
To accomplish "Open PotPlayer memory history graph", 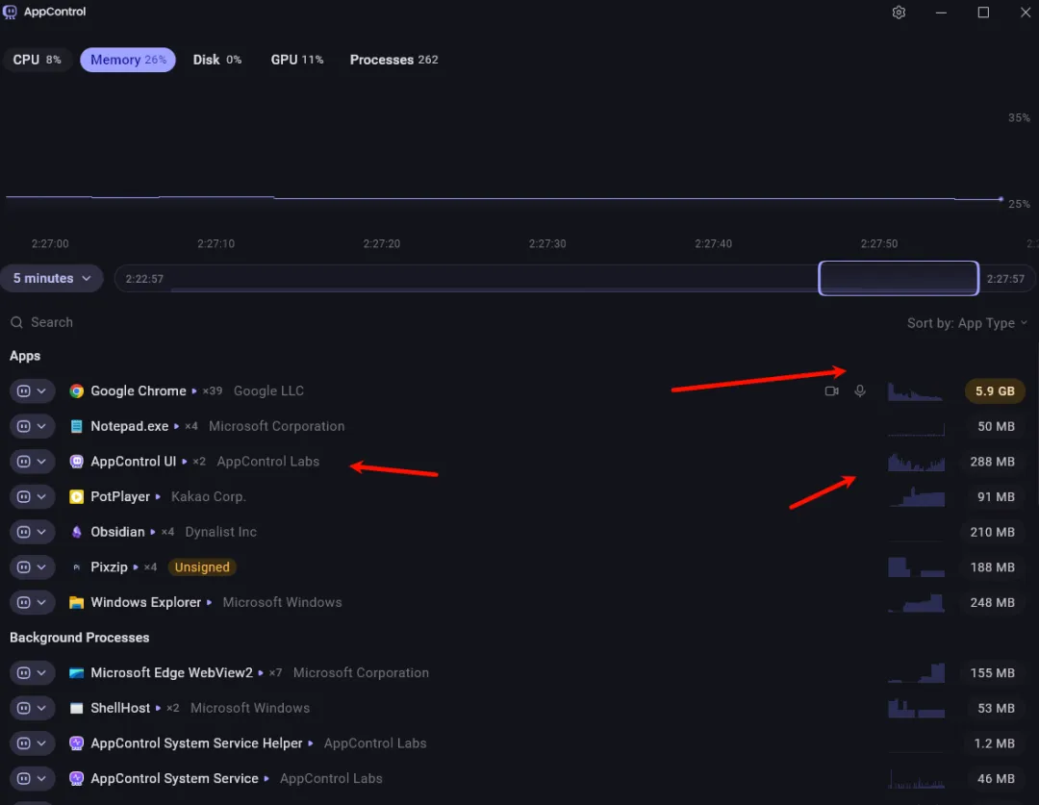I will click(x=916, y=496).
